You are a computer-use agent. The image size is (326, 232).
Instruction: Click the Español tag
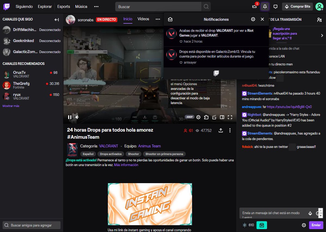point(88,154)
